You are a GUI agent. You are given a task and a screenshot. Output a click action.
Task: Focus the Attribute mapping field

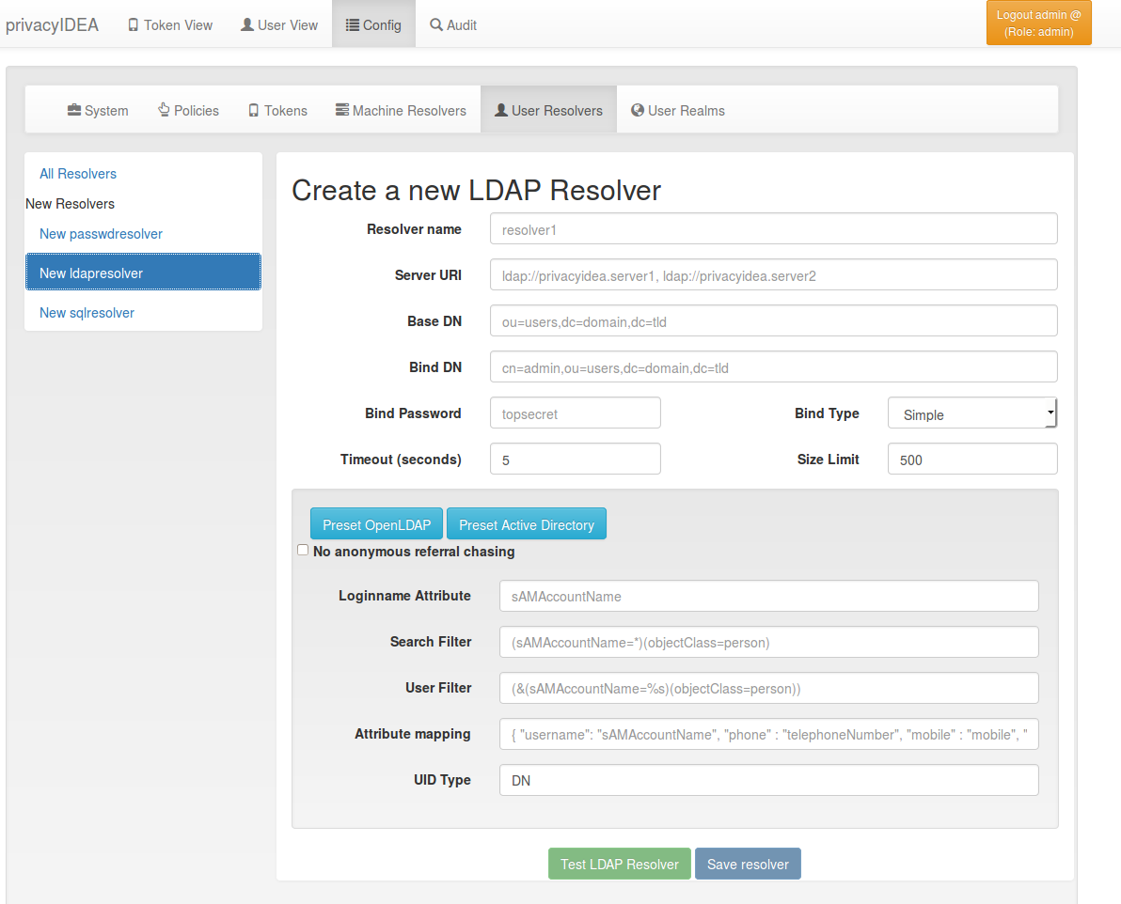click(768, 734)
